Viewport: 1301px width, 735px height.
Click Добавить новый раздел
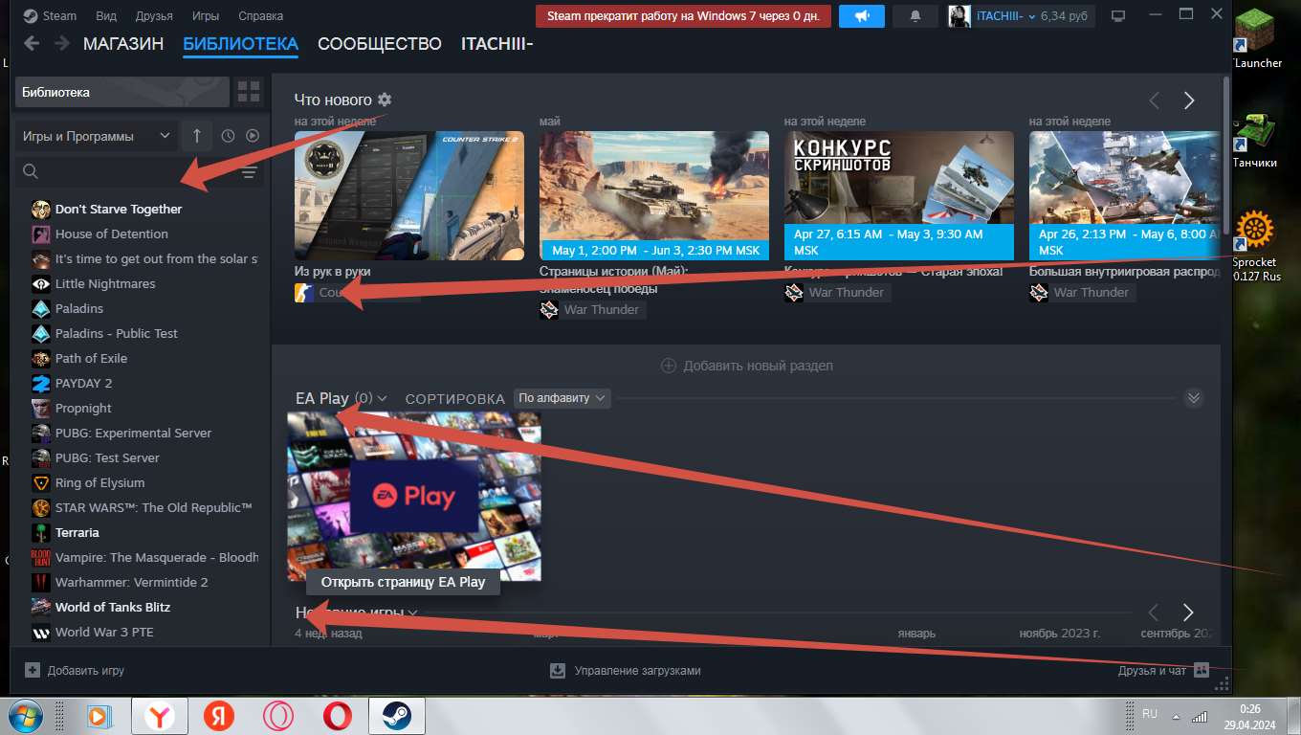point(746,366)
